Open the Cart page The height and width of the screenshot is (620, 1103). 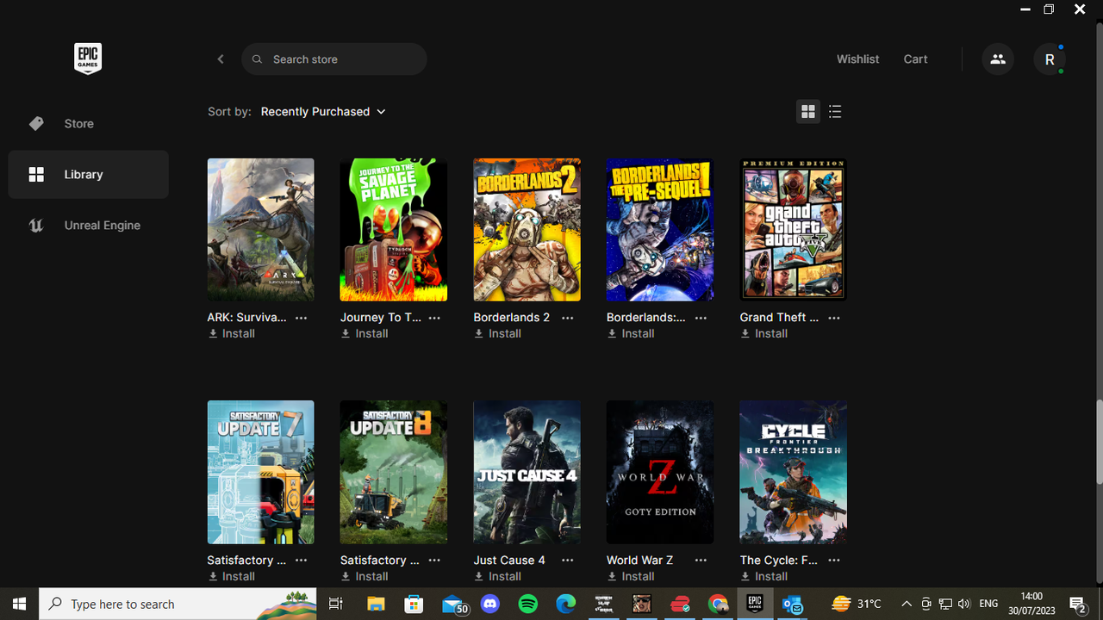point(915,59)
